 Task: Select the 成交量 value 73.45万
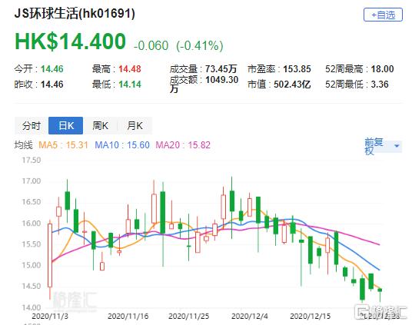click(x=221, y=69)
